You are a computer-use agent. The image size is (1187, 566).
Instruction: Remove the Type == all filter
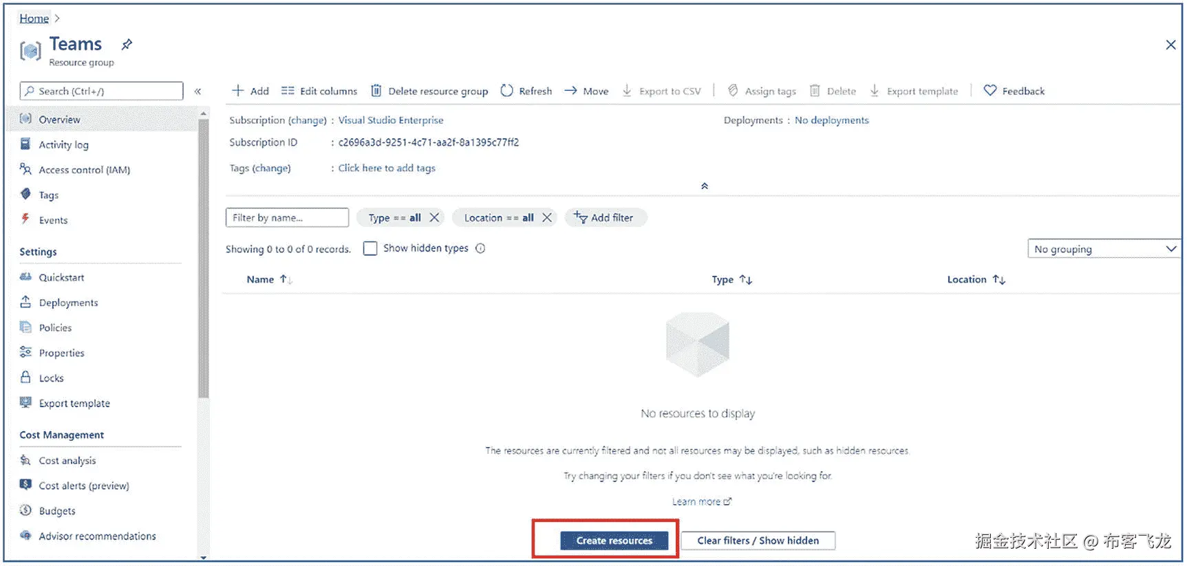pos(434,217)
